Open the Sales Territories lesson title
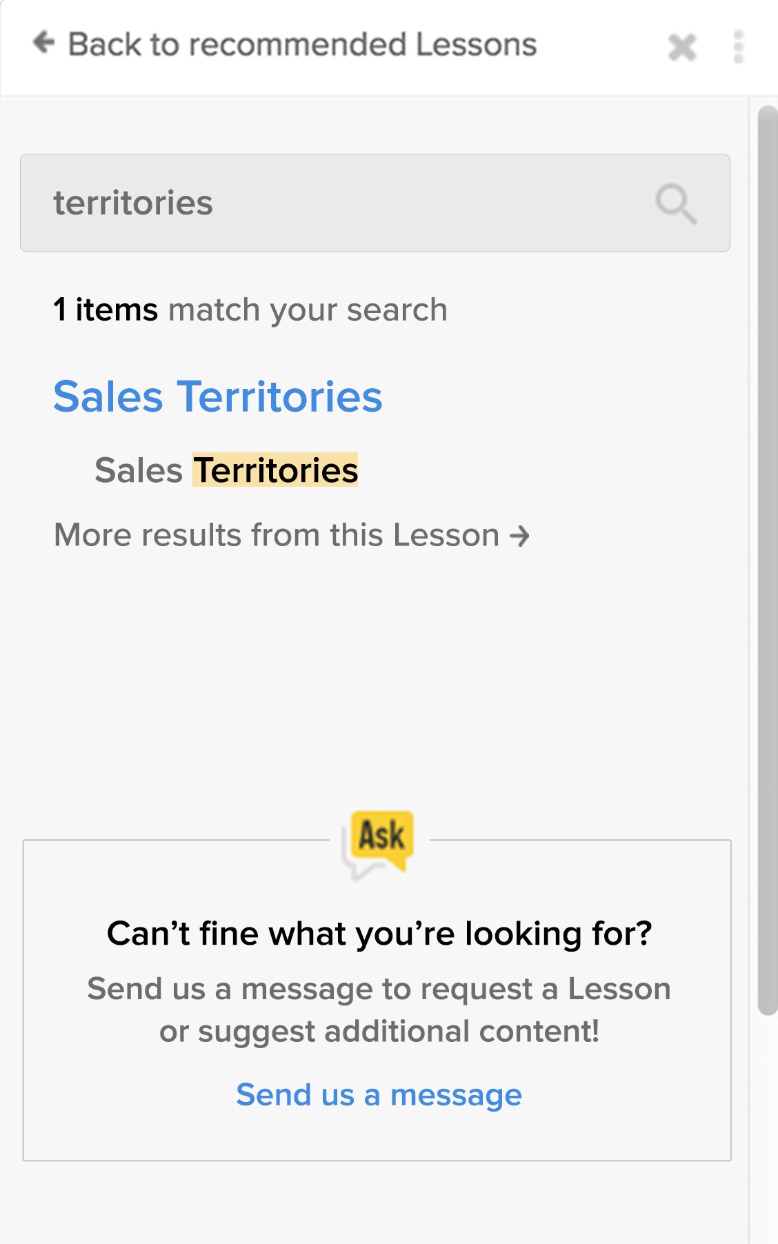 tap(218, 397)
